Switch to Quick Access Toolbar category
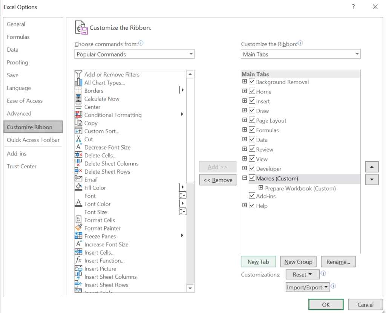This screenshot has width=386, height=313. [x=33, y=140]
